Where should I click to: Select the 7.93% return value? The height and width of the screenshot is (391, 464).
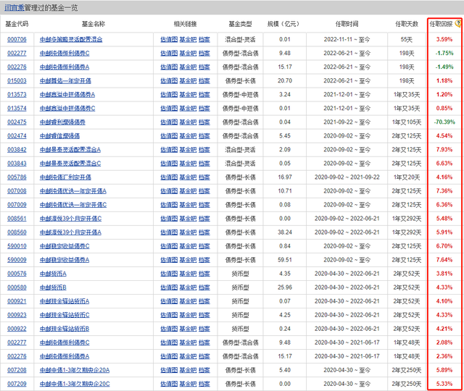pos(444,150)
